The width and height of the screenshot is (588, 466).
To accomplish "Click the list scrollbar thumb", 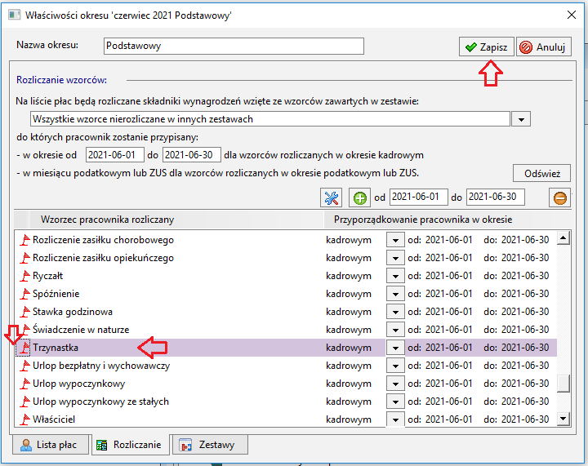I will click(563, 384).
